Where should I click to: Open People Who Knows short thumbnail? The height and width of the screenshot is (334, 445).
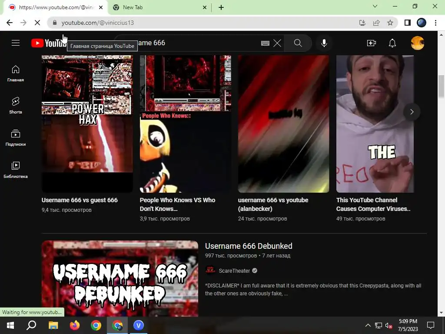pos(185,124)
